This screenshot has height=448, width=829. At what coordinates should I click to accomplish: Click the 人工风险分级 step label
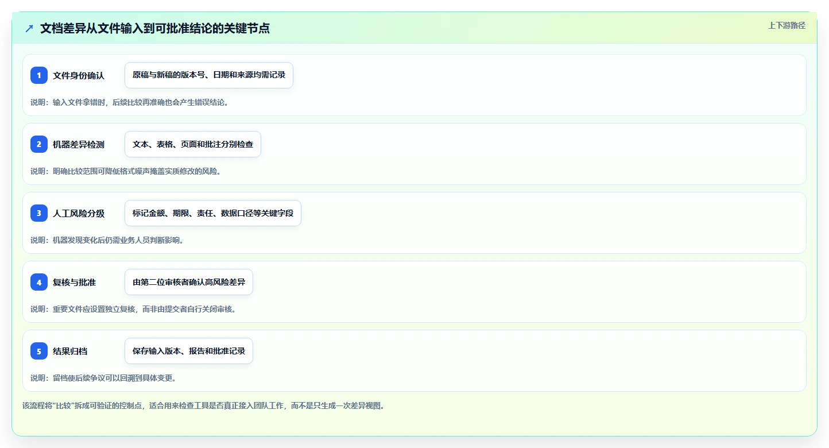point(79,213)
